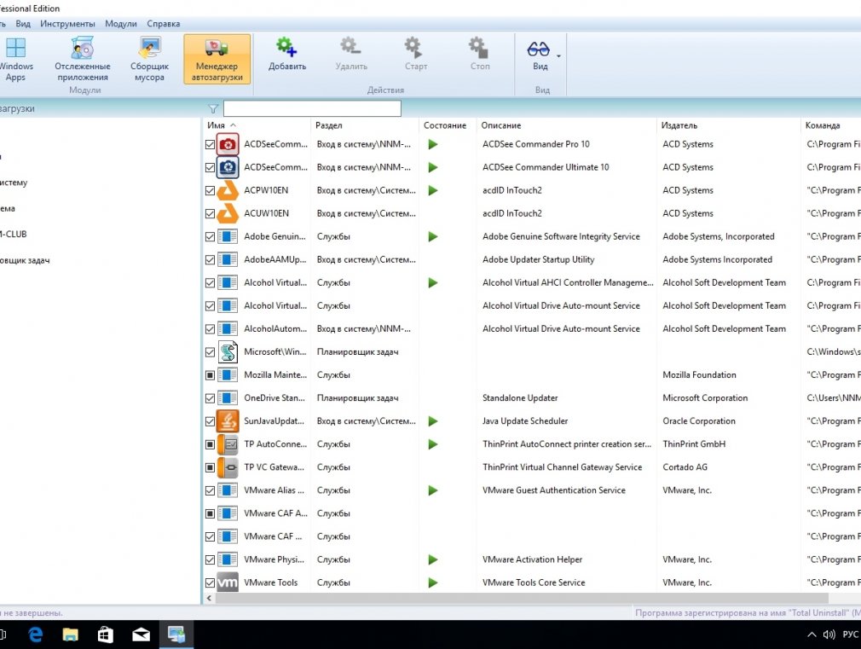
Task: Toggle the TP AutoConnect checkbox
Action: (x=210, y=444)
